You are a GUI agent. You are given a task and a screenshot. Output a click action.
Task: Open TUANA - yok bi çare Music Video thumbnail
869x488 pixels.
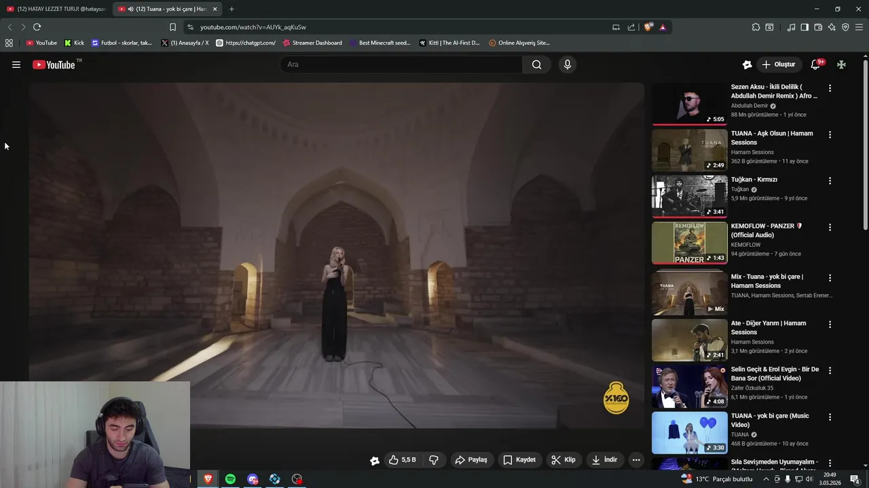689,432
